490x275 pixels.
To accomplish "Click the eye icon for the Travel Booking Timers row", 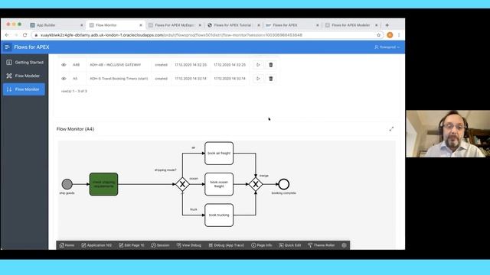I will [64, 79].
